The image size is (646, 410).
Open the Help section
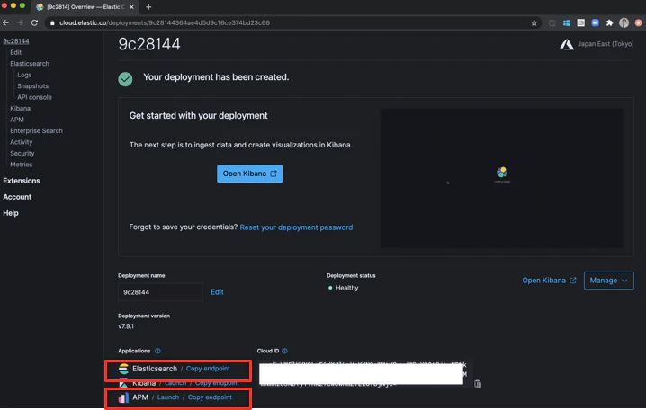point(11,213)
